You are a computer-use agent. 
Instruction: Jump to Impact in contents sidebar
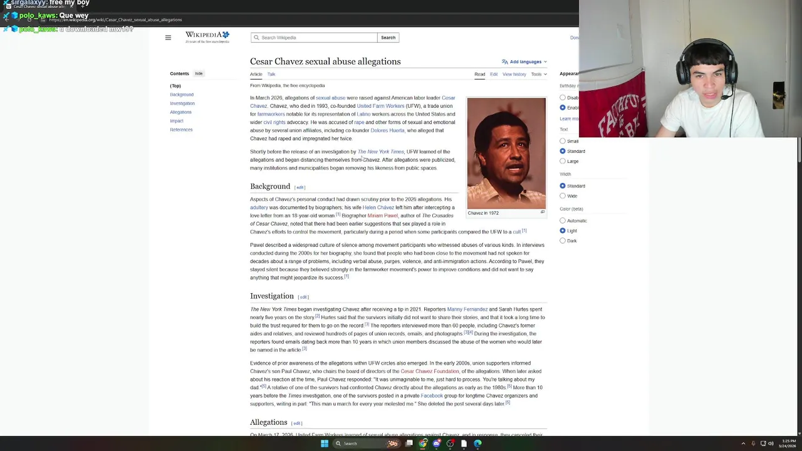point(177,121)
